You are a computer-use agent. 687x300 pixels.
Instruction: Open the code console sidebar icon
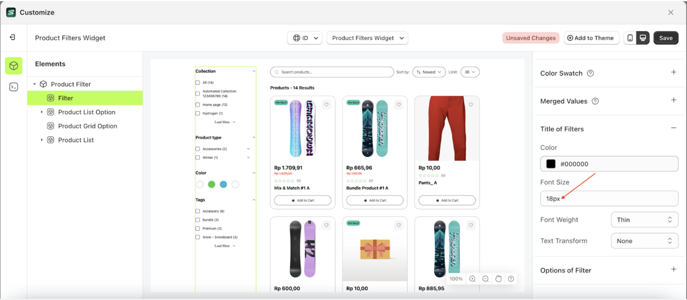pos(14,87)
